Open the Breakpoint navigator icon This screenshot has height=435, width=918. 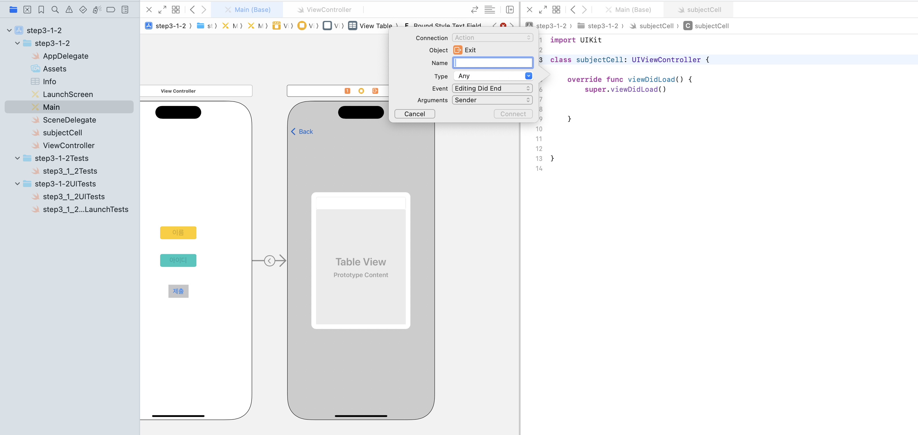(111, 10)
